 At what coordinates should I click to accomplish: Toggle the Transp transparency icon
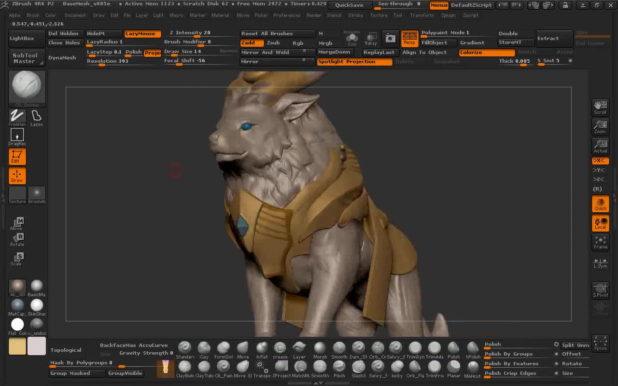pyautogui.click(x=371, y=39)
